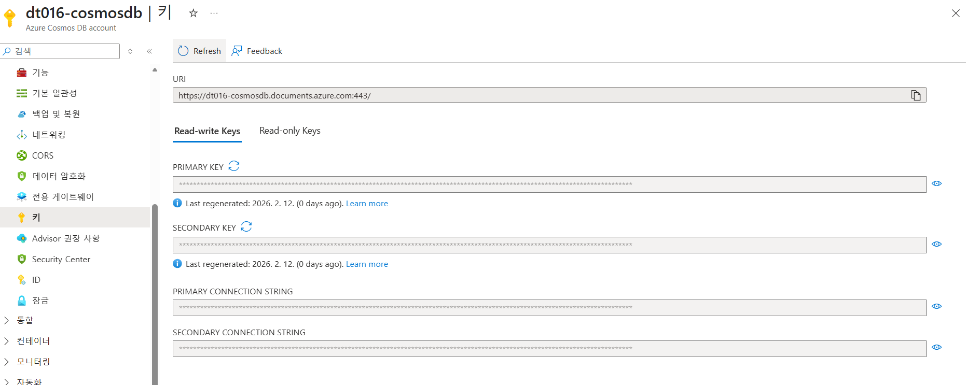Expand the 자동화 section

pos(7,381)
